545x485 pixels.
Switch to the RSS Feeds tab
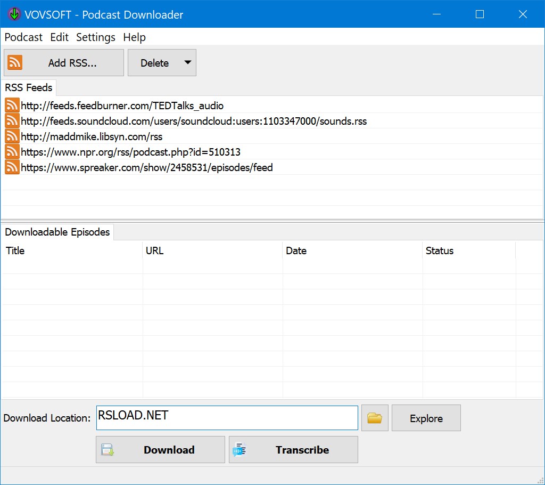(x=29, y=87)
